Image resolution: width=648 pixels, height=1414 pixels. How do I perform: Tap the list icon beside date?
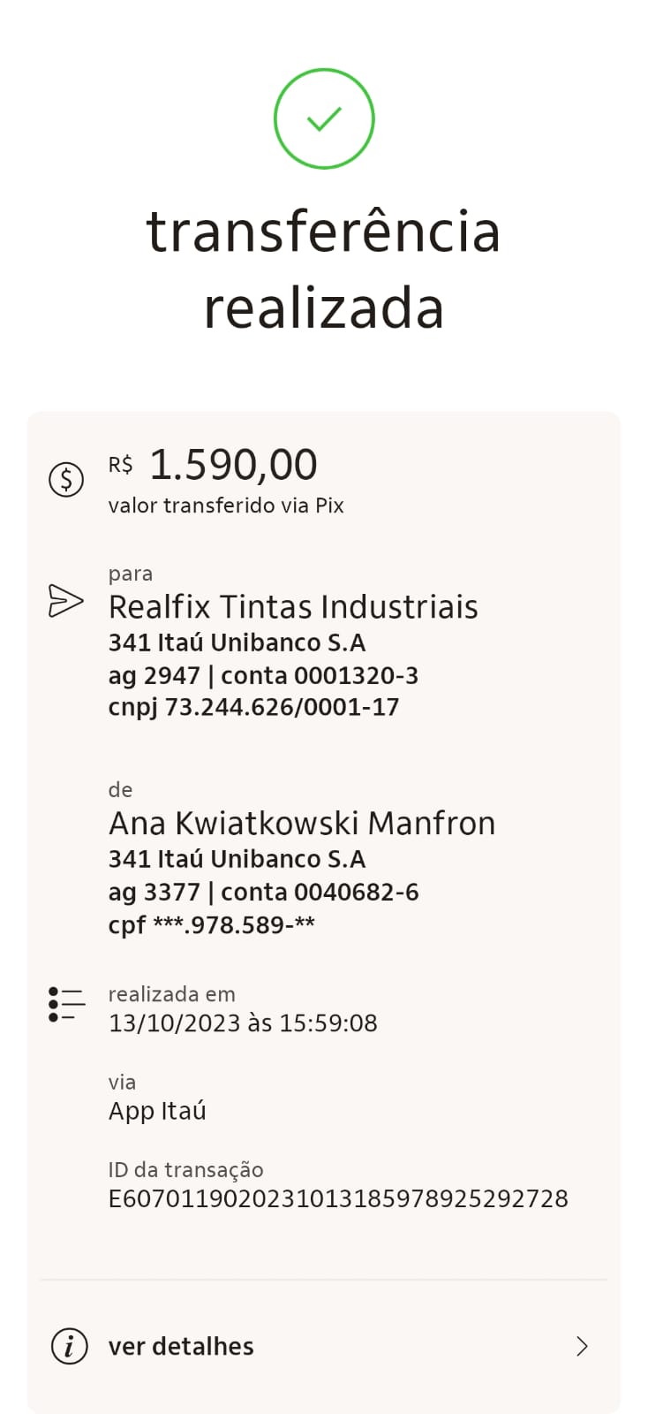[66, 1005]
